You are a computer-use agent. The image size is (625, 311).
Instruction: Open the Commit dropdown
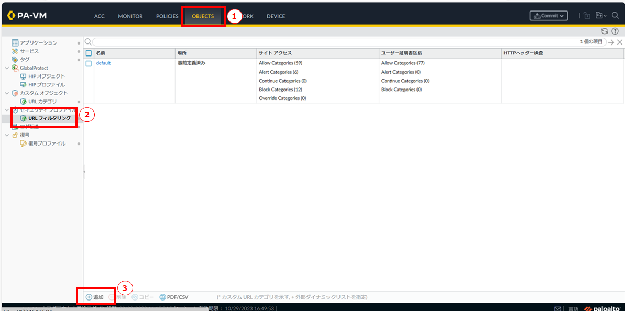549,16
